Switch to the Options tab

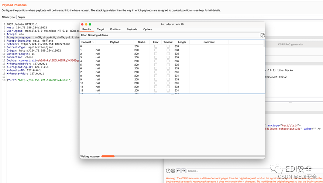[148, 29]
